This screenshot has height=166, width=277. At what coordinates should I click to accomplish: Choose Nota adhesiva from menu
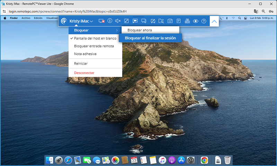(x=95, y=54)
